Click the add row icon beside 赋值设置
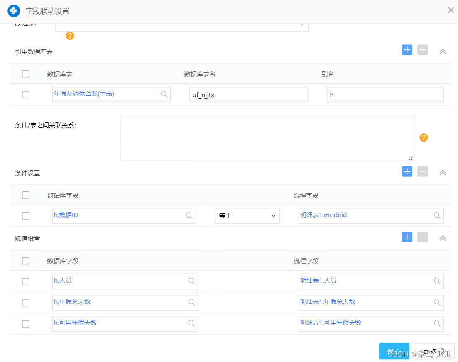Viewport: 458px width, 362px height. [x=407, y=237]
